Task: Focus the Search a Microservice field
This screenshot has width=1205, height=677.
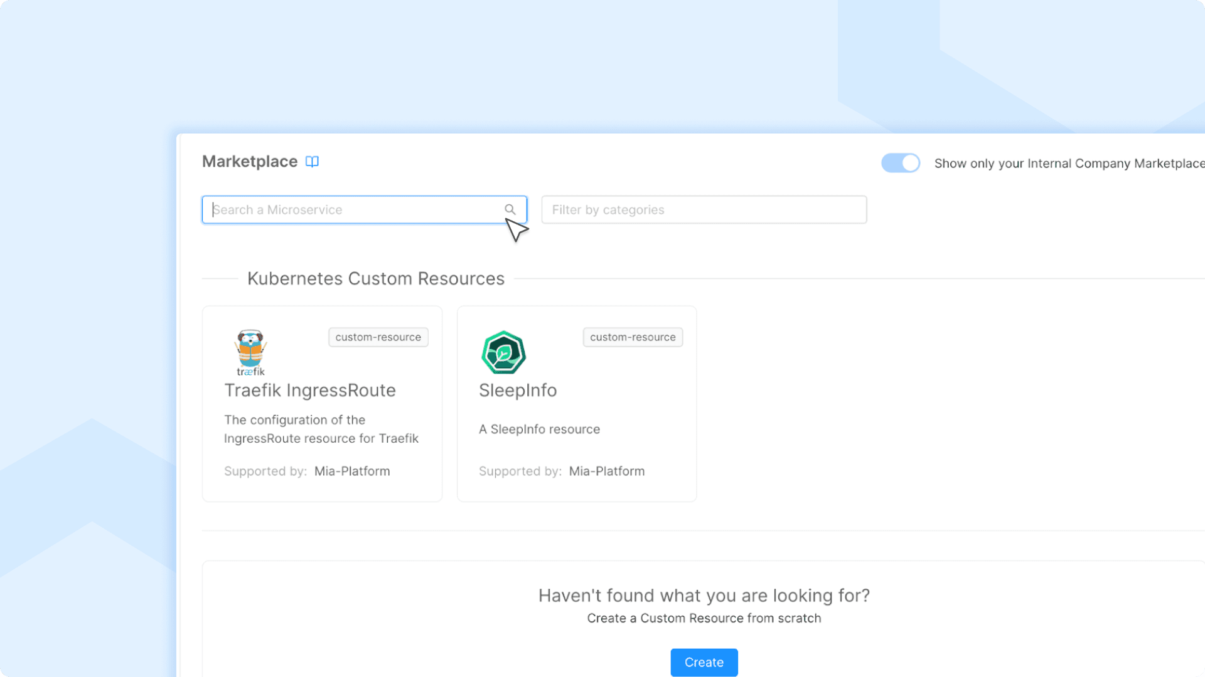Action: (x=364, y=209)
